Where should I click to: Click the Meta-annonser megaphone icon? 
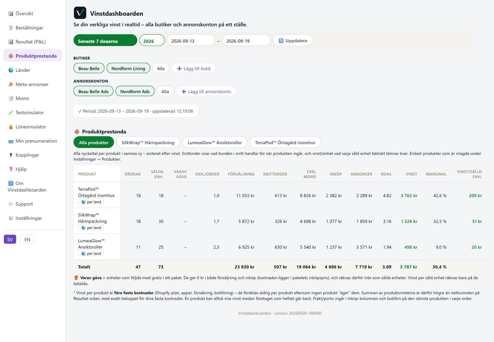click(11, 84)
